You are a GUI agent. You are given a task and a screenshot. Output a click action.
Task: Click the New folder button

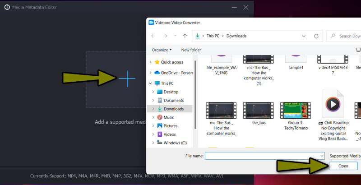(x=191, y=50)
